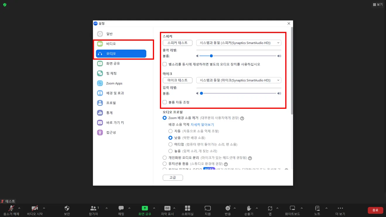Image resolution: width=386 pixels, height=217 pixels.
Task: Open 소회의실 breakout rooms icon
Action: tap(187, 208)
